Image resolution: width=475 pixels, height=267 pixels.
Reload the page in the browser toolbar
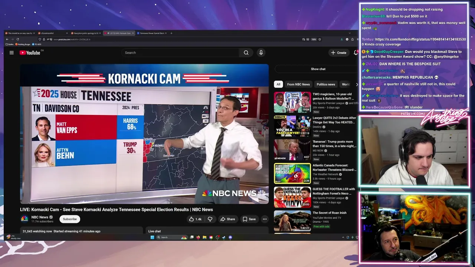click(x=17, y=39)
